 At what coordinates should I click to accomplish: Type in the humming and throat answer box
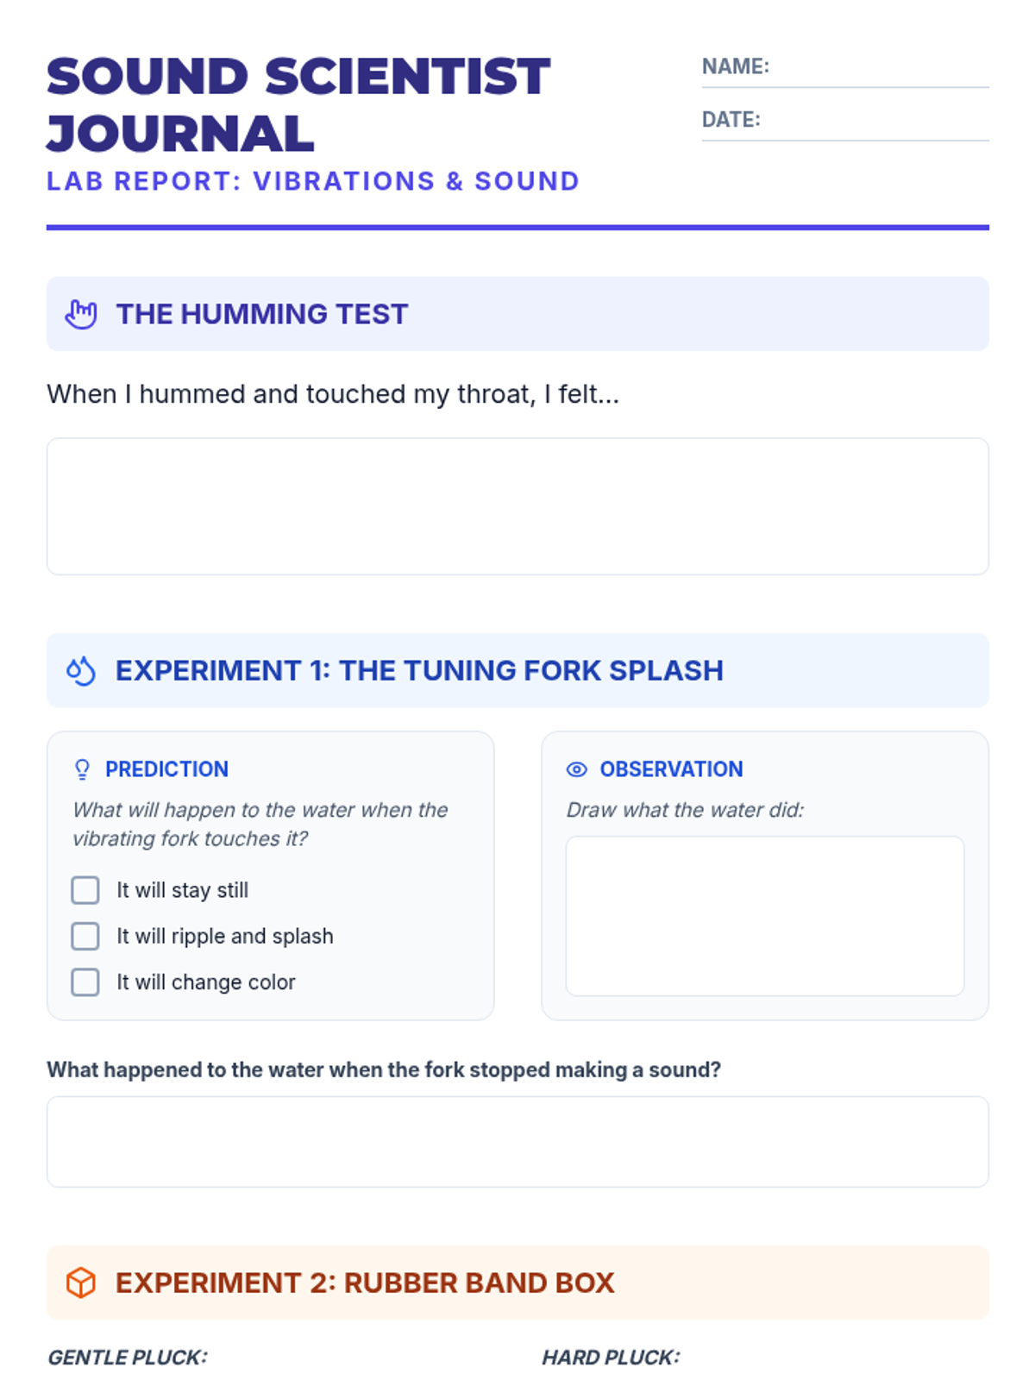coord(517,506)
